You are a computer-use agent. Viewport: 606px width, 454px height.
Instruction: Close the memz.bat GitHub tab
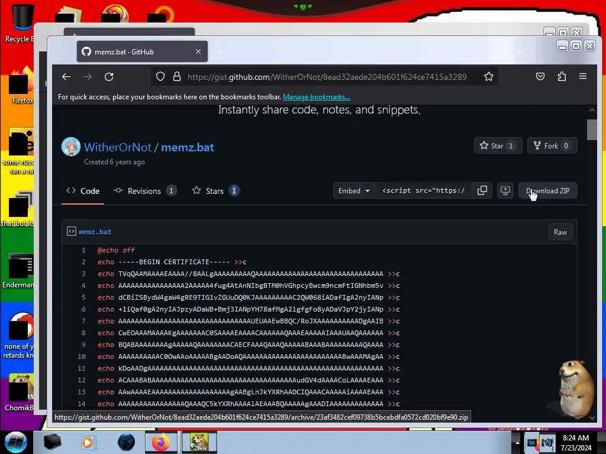coord(198,51)
